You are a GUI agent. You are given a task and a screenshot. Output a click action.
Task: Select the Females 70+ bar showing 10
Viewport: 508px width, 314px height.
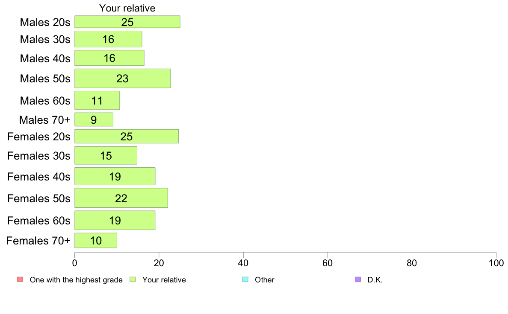(96, 240)
